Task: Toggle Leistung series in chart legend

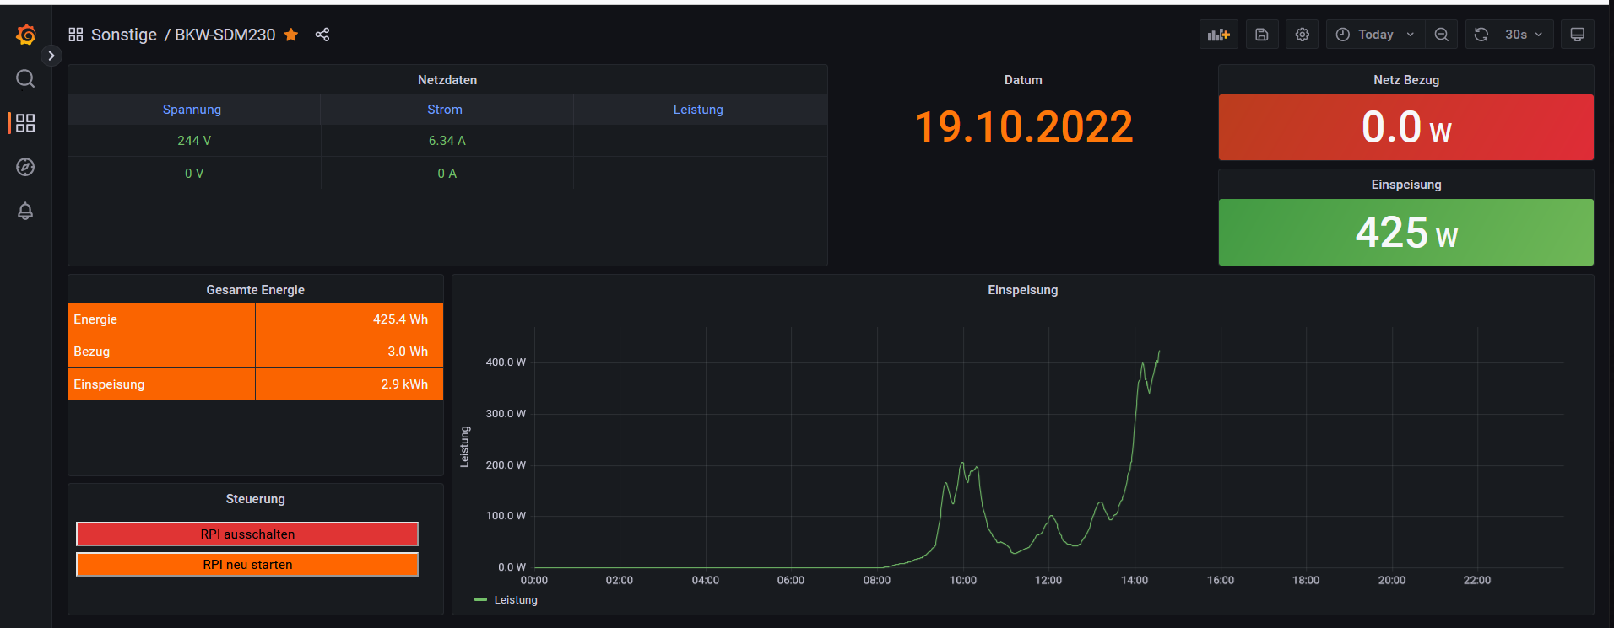Action: [x=515, y=600]
